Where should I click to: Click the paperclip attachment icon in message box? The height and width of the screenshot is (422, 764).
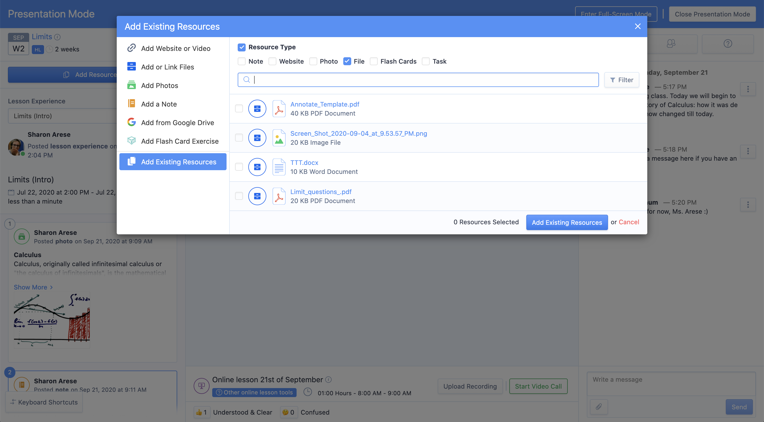coord(599,407)
